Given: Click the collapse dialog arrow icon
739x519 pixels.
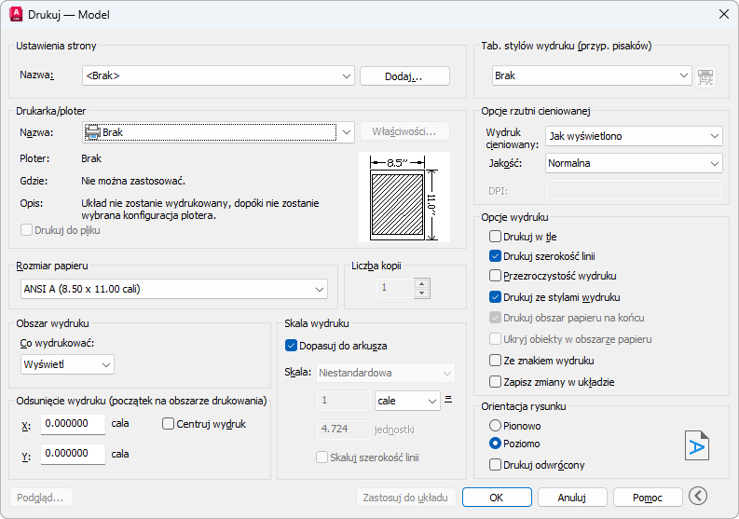Looking at the screenshot, I should 697,497.
